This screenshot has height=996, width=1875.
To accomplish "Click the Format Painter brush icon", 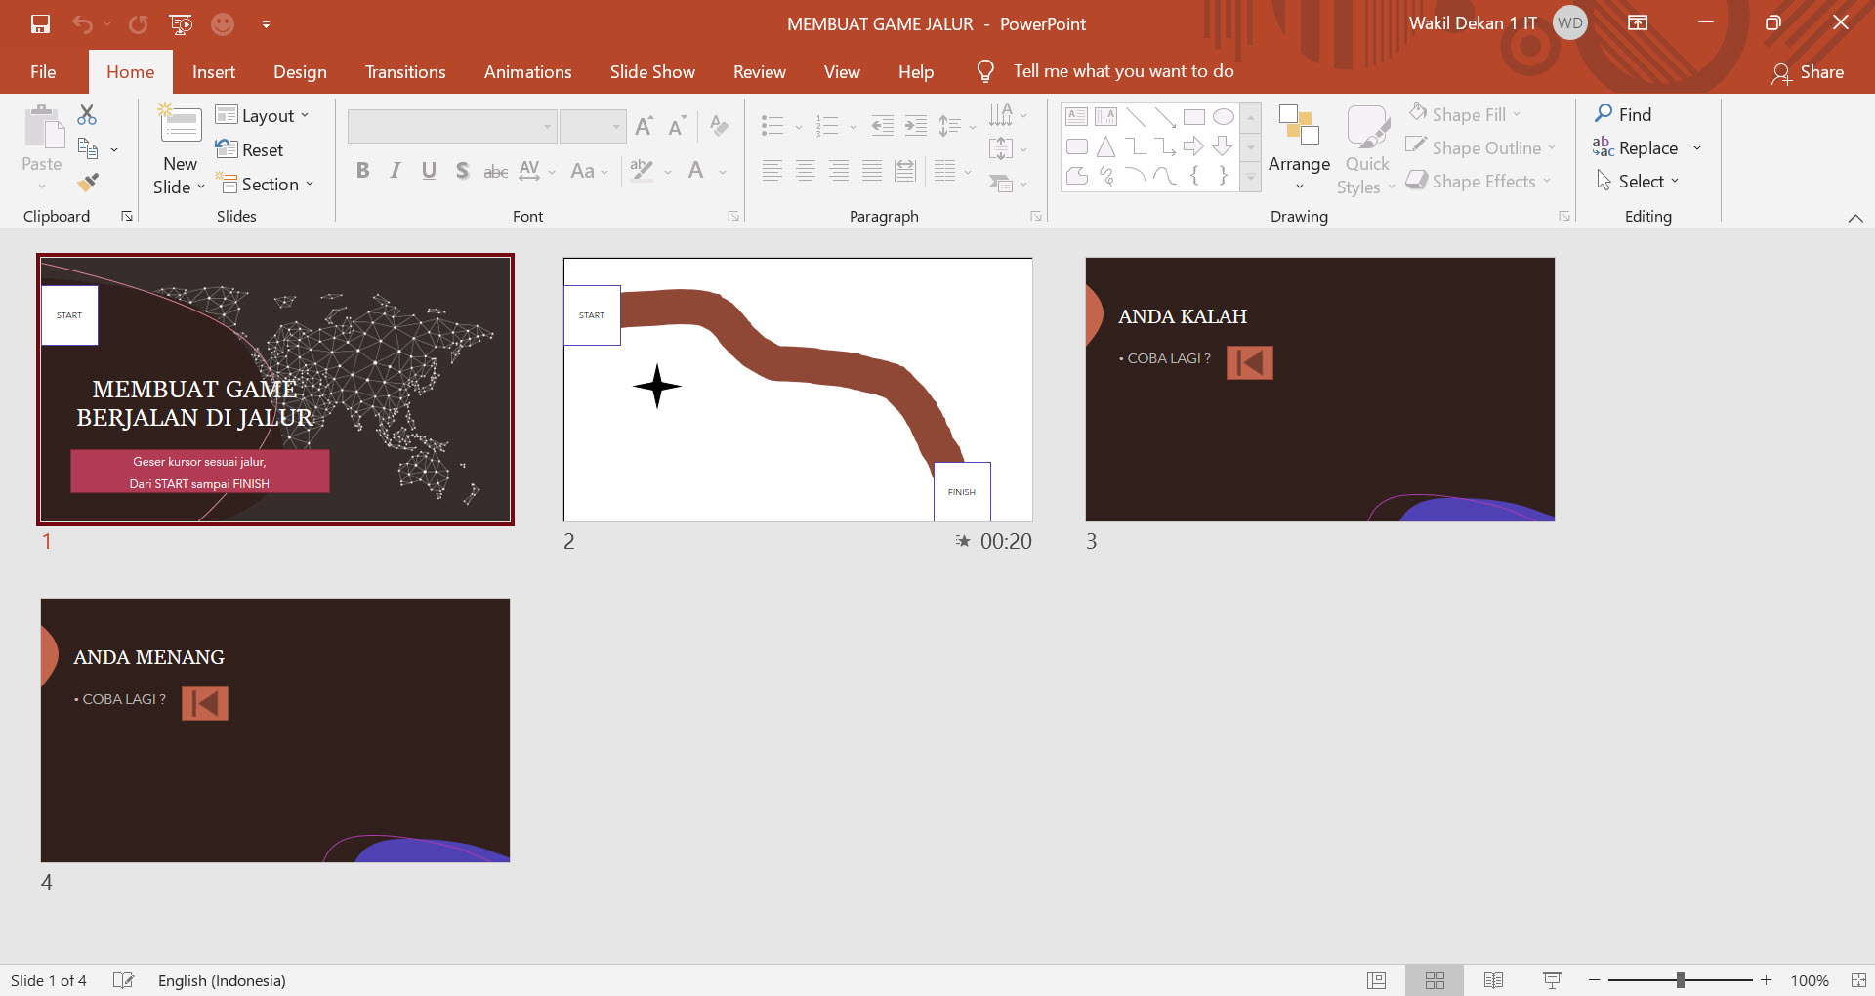I will 88,182.
